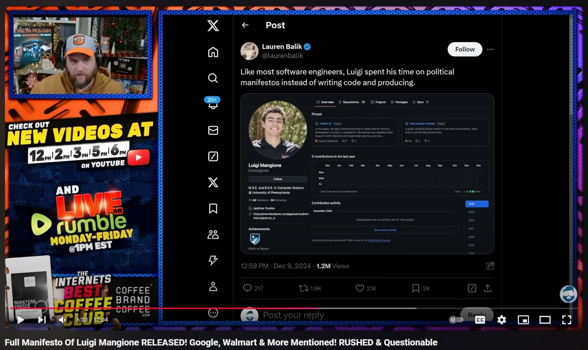Viewport: 588px width, 350px height.
Task: Like the post with the heart icon
Action: pyautogui.click(x=359, y=288)
